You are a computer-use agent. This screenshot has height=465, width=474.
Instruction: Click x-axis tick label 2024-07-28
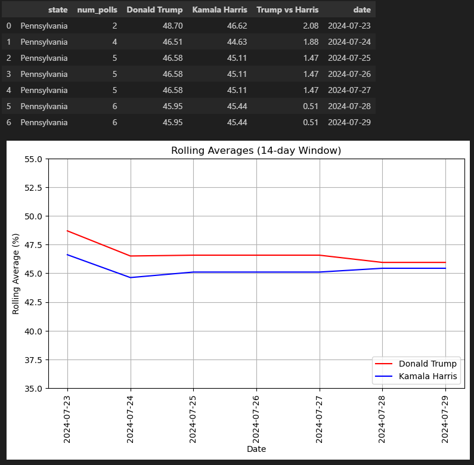tap(382, 419)
